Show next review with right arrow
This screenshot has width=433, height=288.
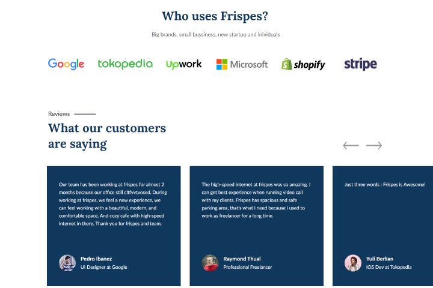pyautogui.click(x=374, y=145)
